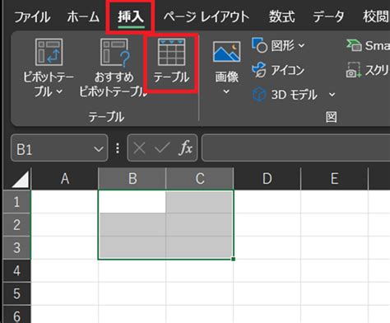Image resolution: width=390 pixels, height=323 pixels.
Task: Click the Name Box showing B1
Action: click(x=59, y=148)
